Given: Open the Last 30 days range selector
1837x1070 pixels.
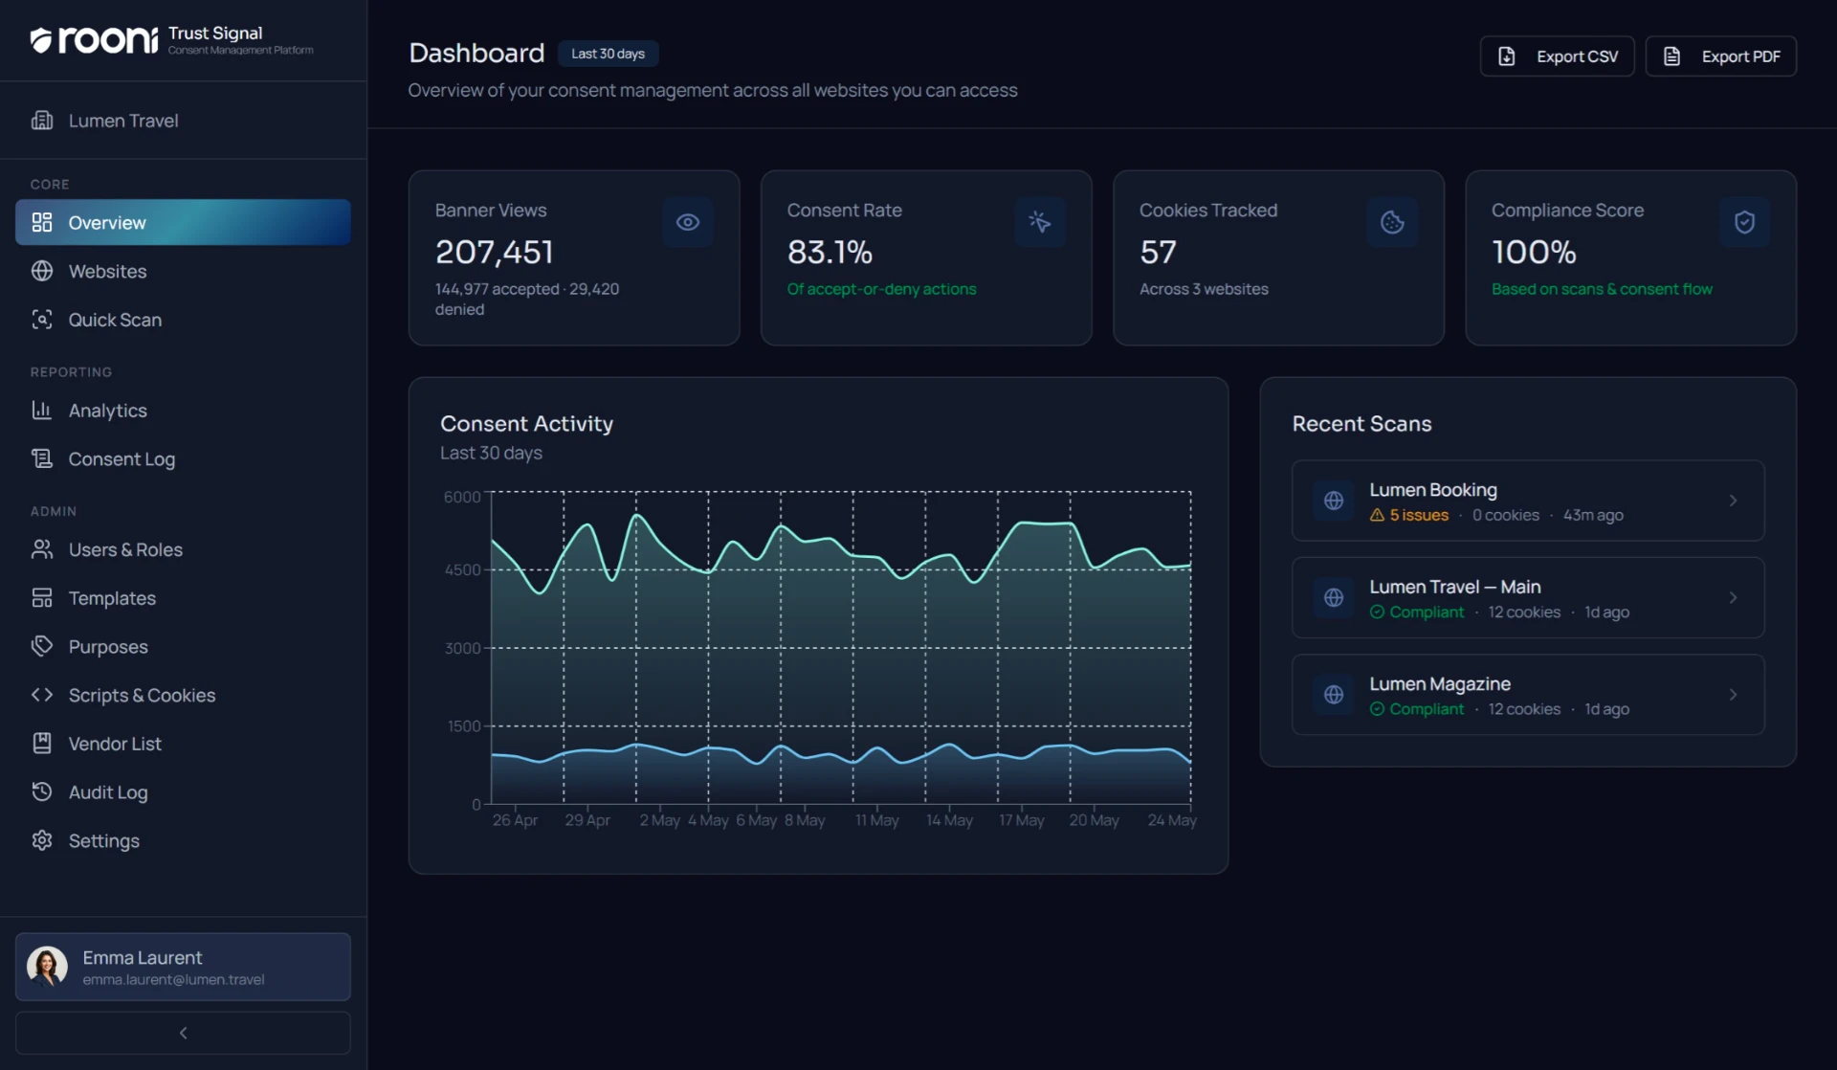Looking at the screenshot, I should click(x=608, y=54).
